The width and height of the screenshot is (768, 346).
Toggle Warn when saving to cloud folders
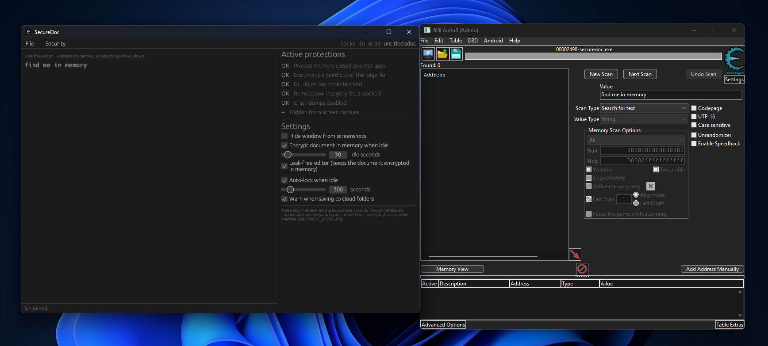coord(284,199)
